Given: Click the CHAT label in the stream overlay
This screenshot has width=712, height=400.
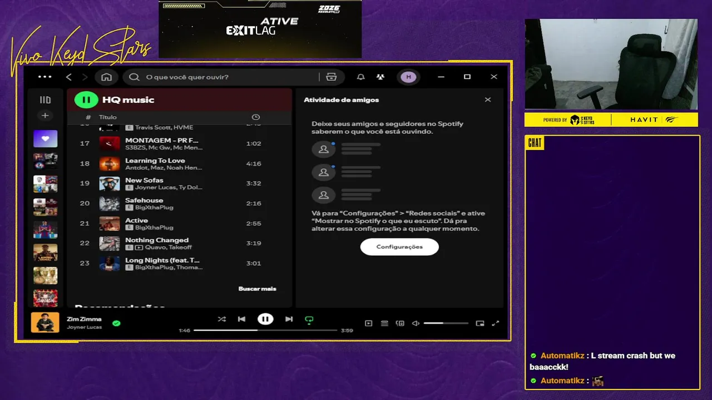Looking at the screenshot, I should [535, 143].
